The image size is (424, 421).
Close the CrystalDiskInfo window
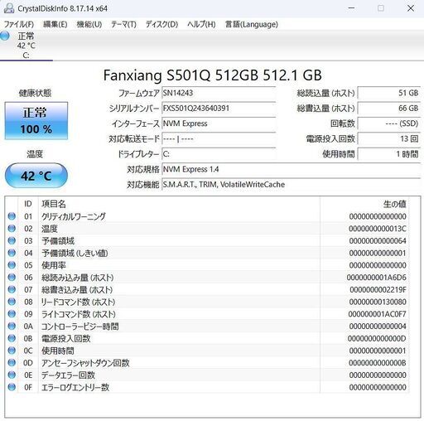click(411, 8)
